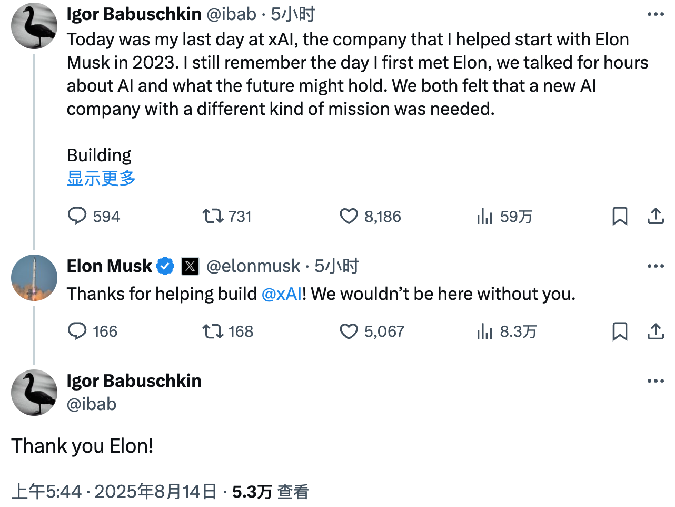
Task: View analytics on Igor's 59万 views post
Action: tap(484, 216)
